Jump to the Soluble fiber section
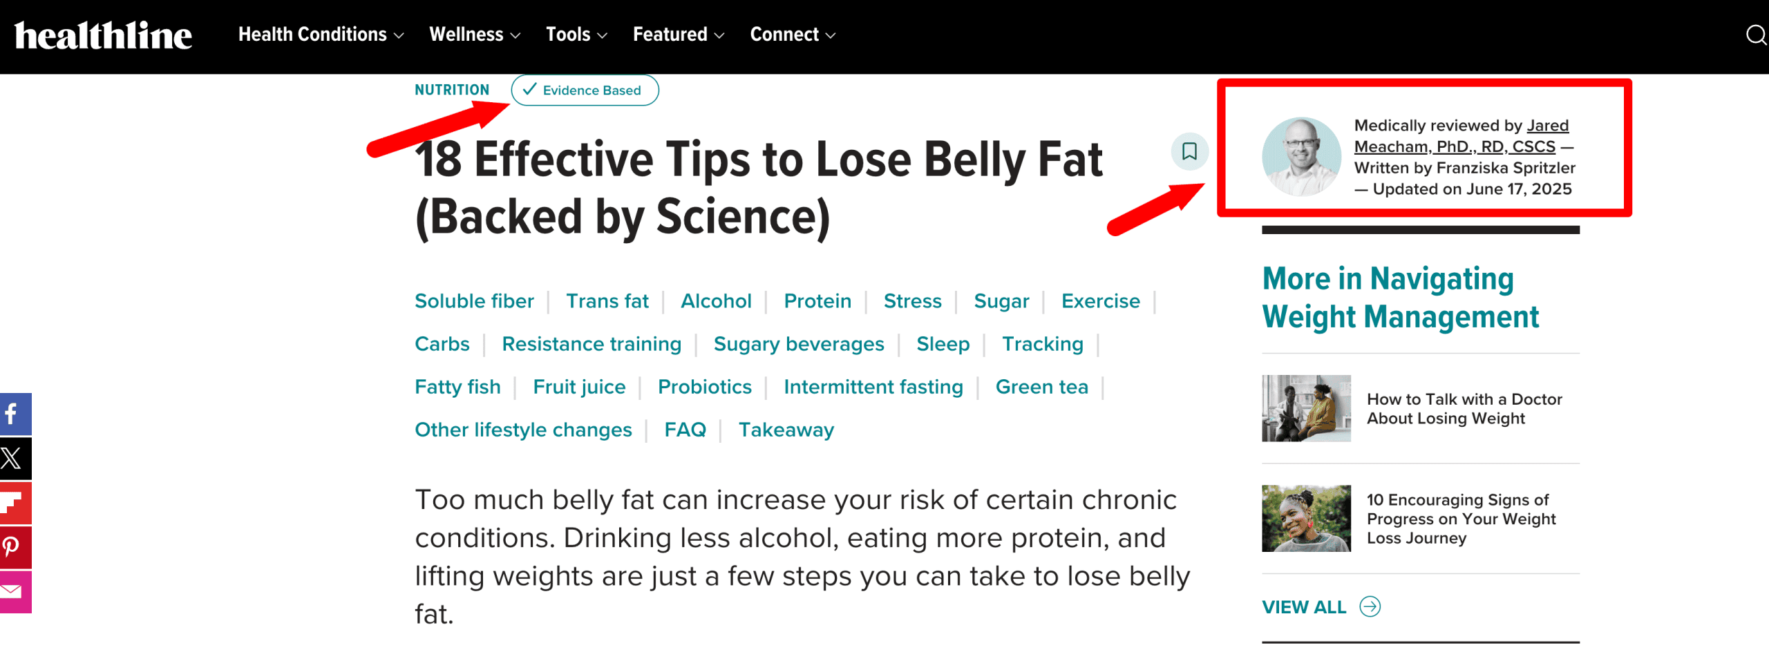The width and height of the screenshot is (1769, 661). click(474, 301)
